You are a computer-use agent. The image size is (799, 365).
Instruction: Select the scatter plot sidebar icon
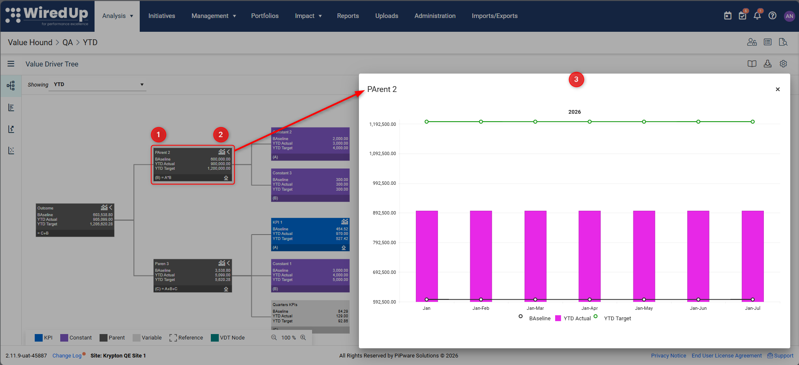click(x=11, y=151)
